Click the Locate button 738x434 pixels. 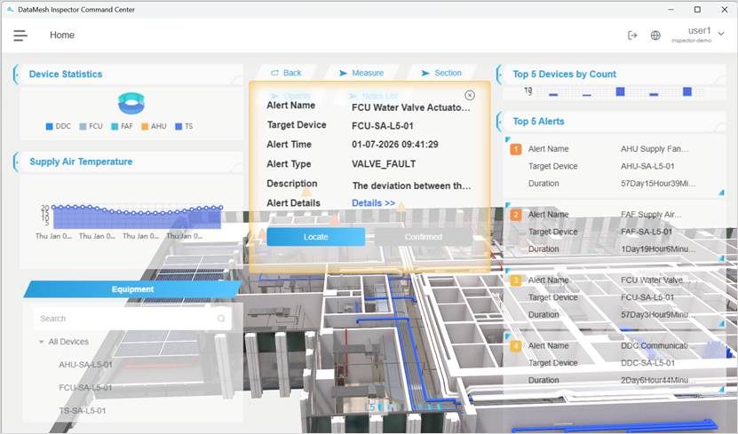315,237
